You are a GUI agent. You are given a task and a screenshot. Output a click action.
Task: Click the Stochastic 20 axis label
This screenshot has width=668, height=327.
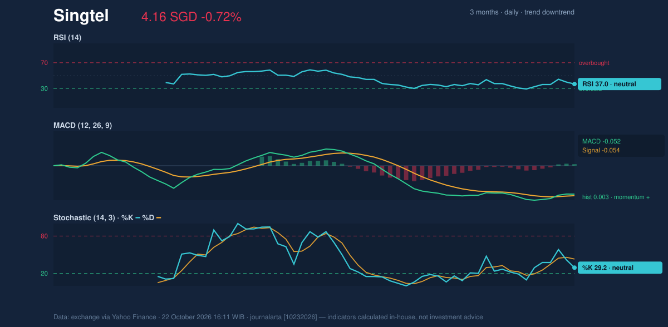[x=44, y=273]
